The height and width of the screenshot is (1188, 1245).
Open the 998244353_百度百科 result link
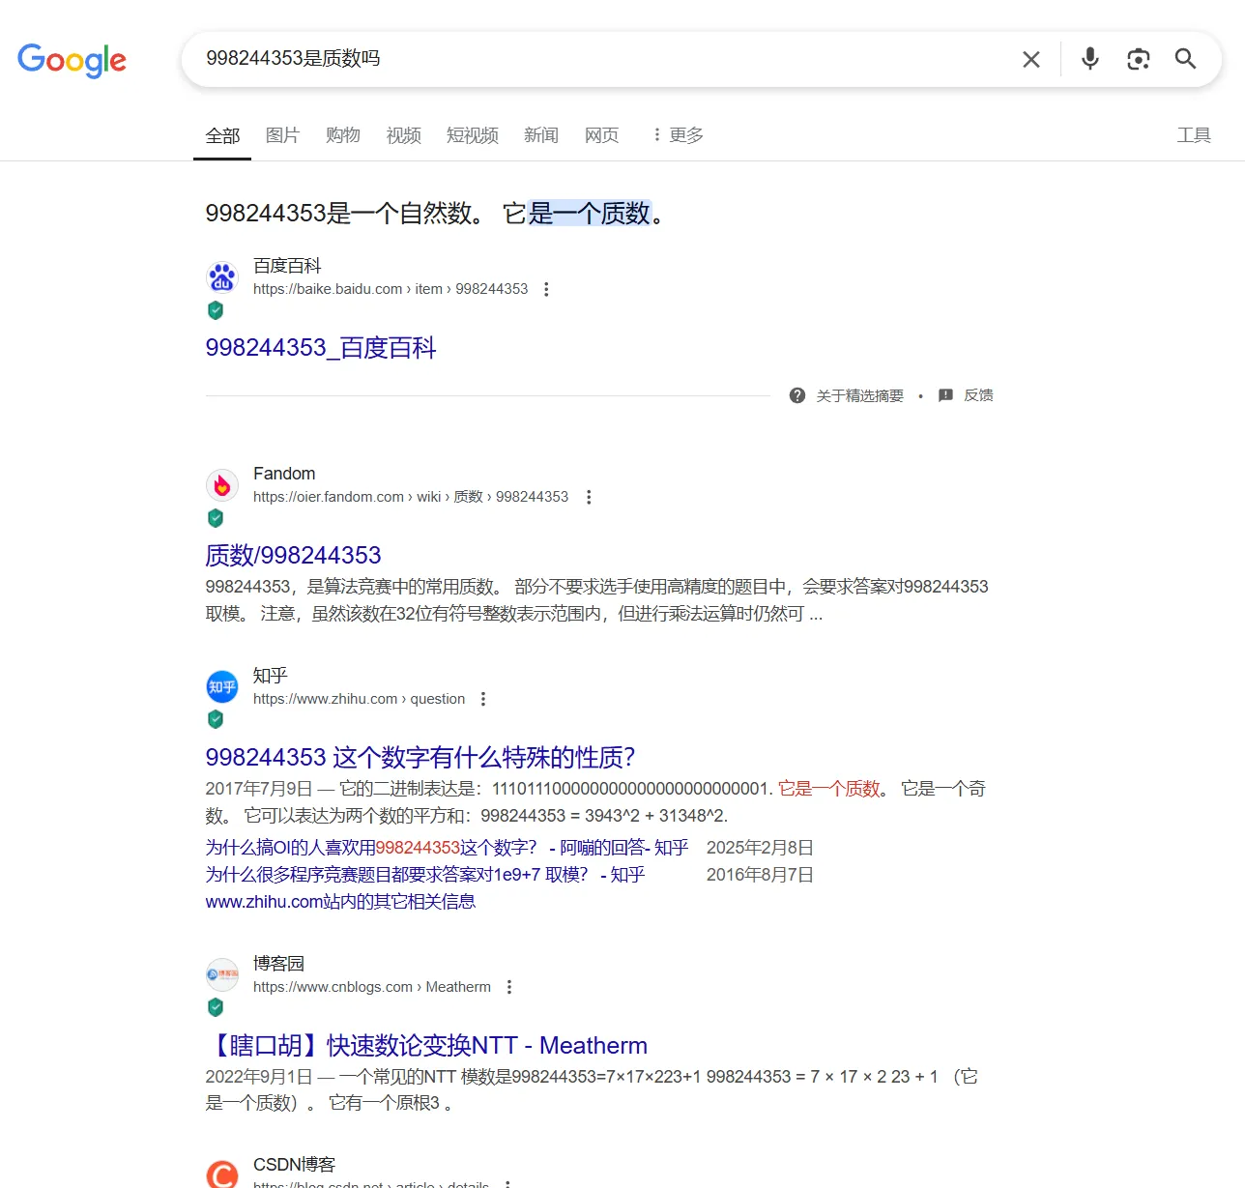pyautogui.click(x=321, y=348)
